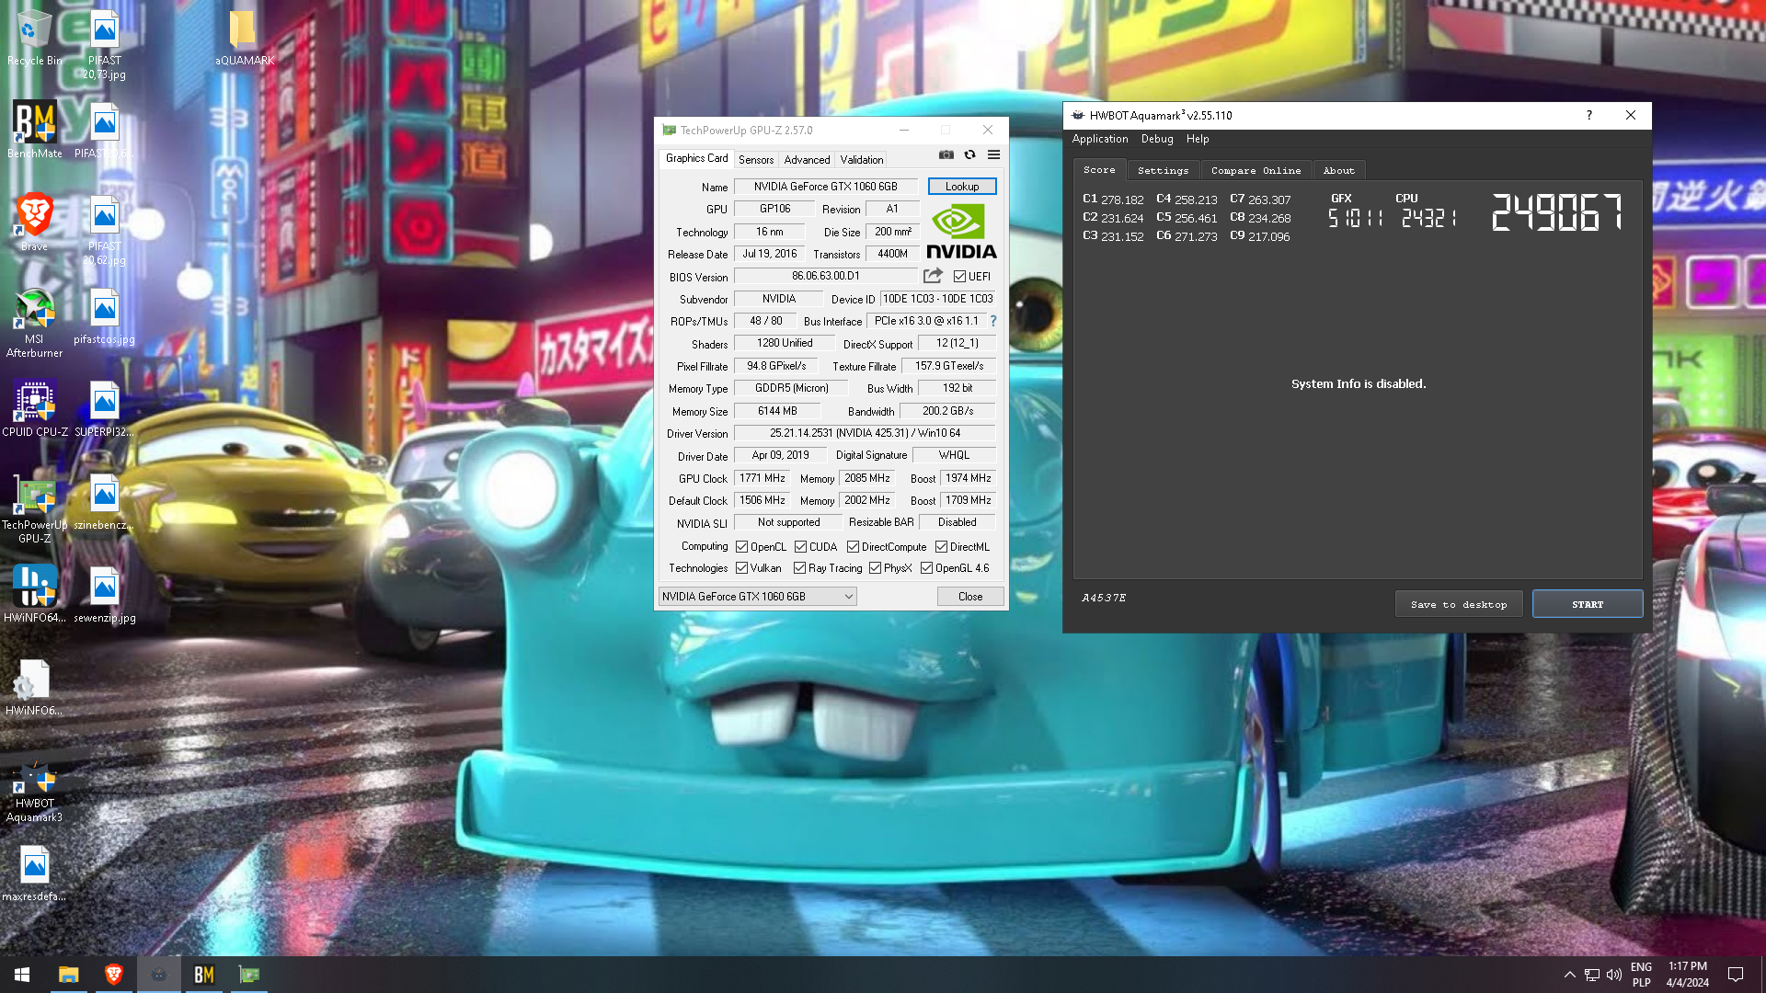Screen dimensions: 1766x993
Task: Open CPUID CPU-Z desktop shortcut
Action: click(34, 409)
